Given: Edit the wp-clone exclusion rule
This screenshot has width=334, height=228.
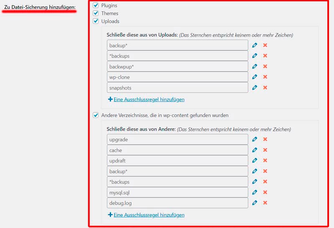Looking at the screenshot, I should [x=255, y=77].
